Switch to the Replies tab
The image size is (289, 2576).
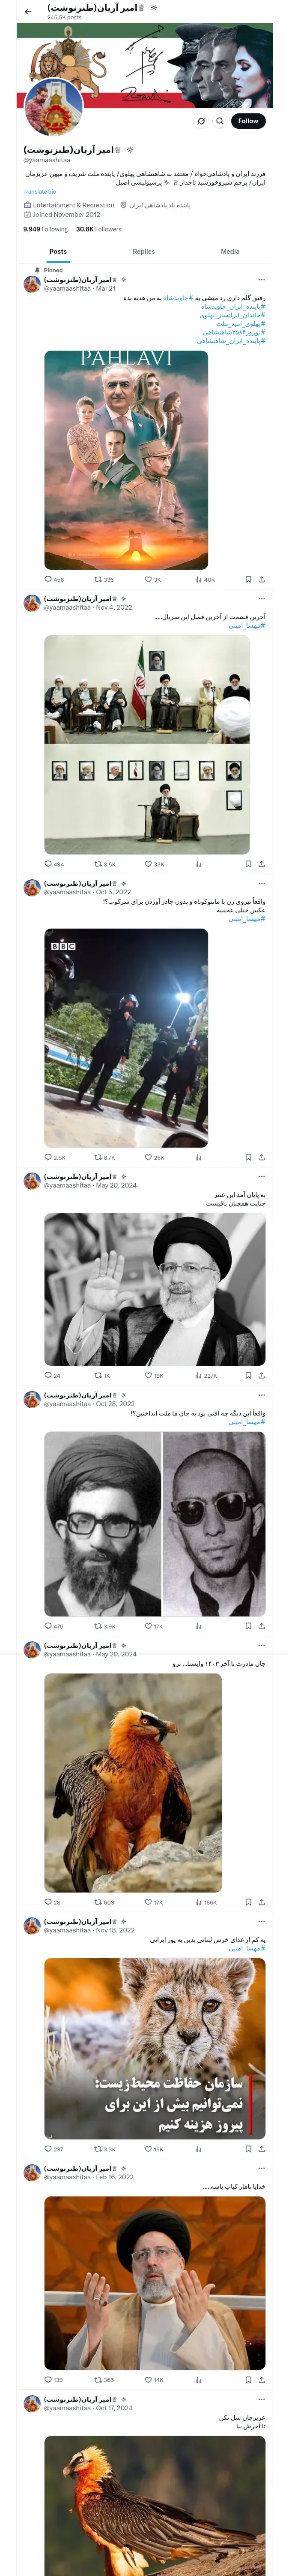point(143,252)
